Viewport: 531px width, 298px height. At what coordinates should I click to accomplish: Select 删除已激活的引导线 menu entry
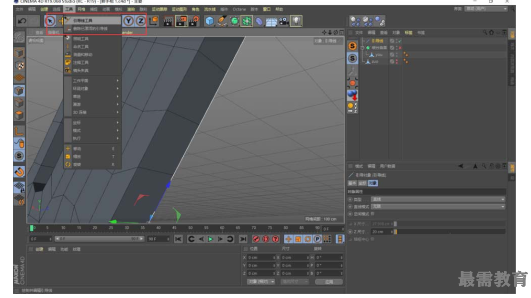coord(92,29)
